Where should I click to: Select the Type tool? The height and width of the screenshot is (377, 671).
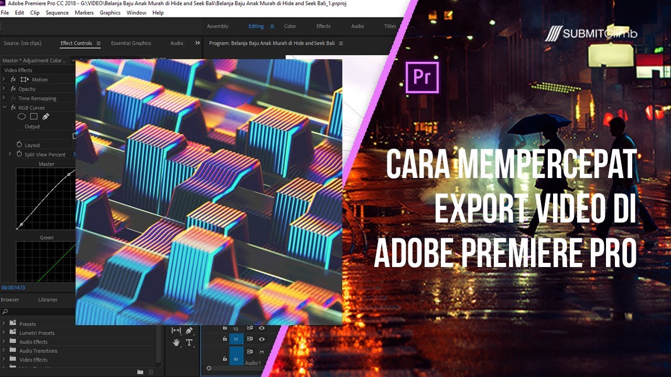click(189, 342)
